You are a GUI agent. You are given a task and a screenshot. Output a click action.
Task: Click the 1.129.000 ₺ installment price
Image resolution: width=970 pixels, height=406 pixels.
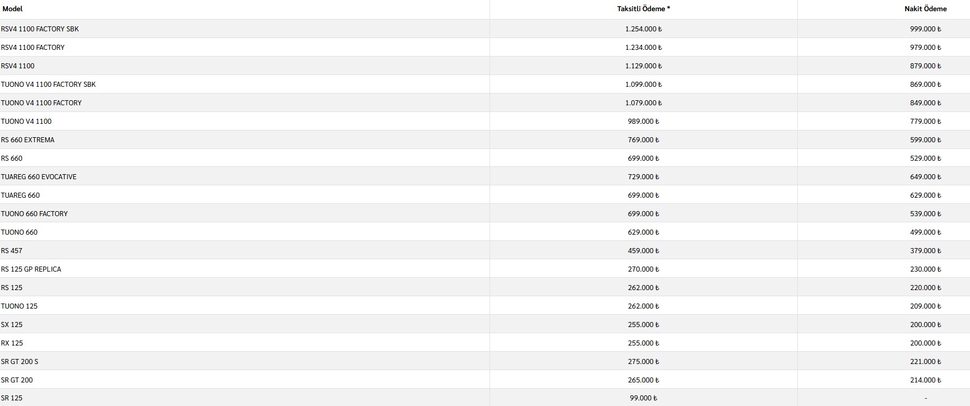(x=644, y=66)
